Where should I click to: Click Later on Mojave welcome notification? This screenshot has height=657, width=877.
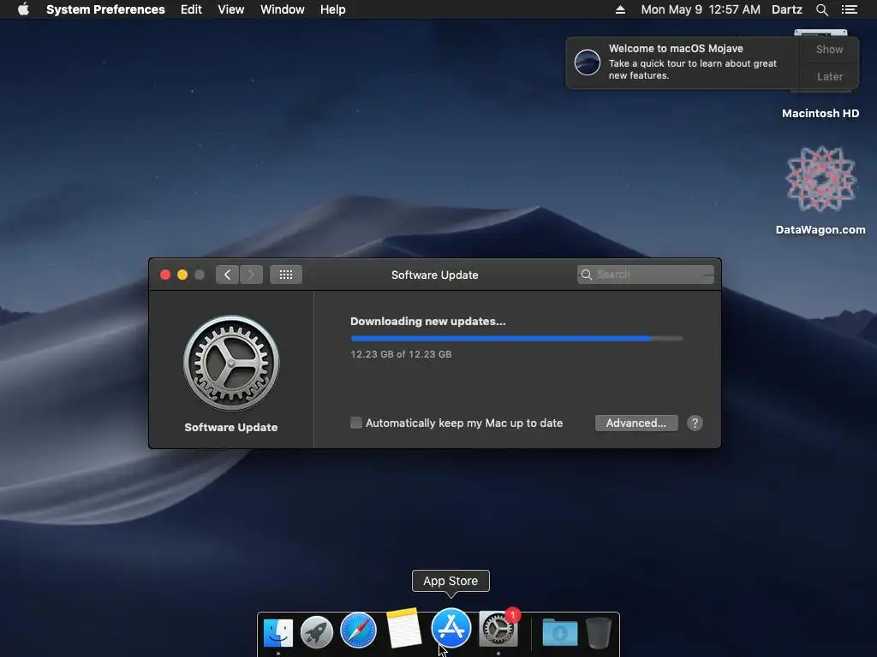(x=829, y=76)
